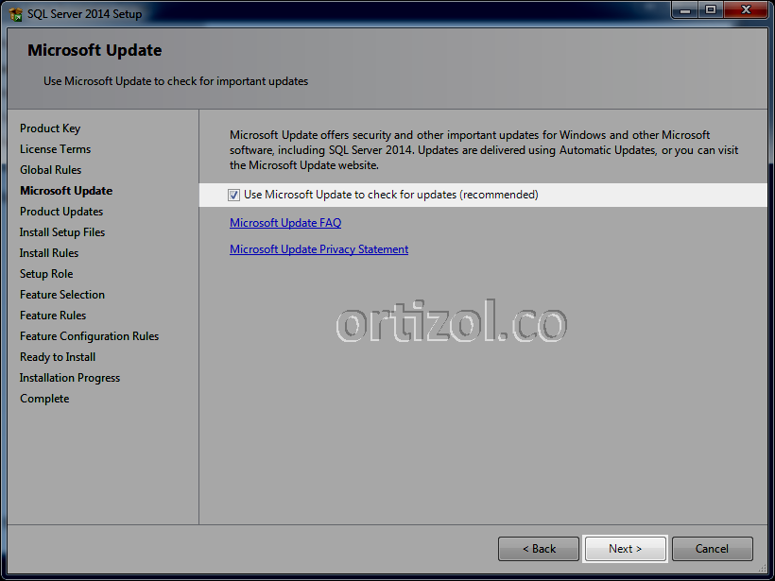Viewport: 775px width, 581px height.
Task: Click the SQL Server Setup title bar icon
Action: pos(16,14)
